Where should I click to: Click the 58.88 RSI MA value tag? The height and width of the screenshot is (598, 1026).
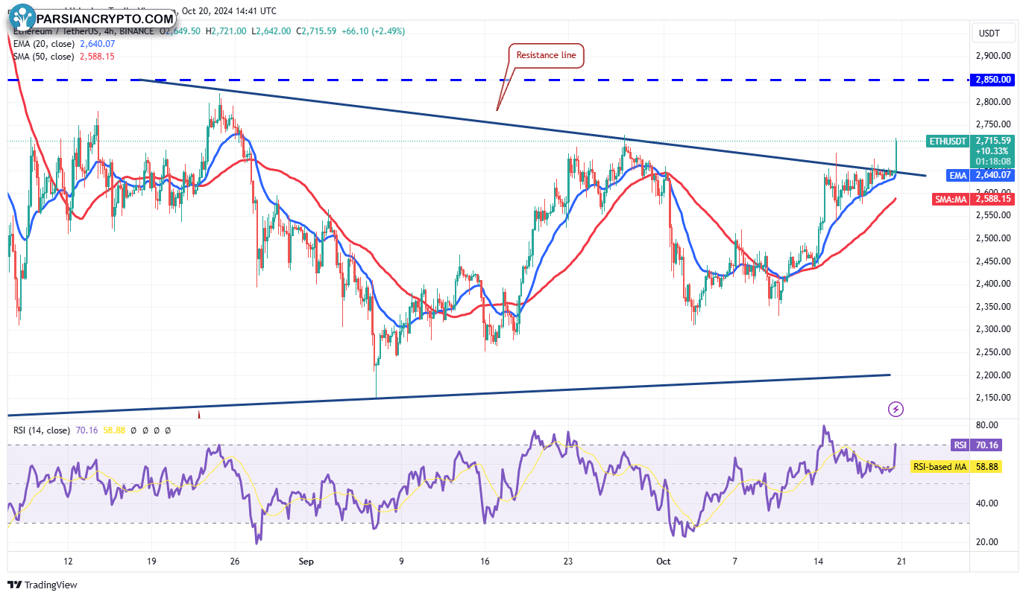coord(987,467)
